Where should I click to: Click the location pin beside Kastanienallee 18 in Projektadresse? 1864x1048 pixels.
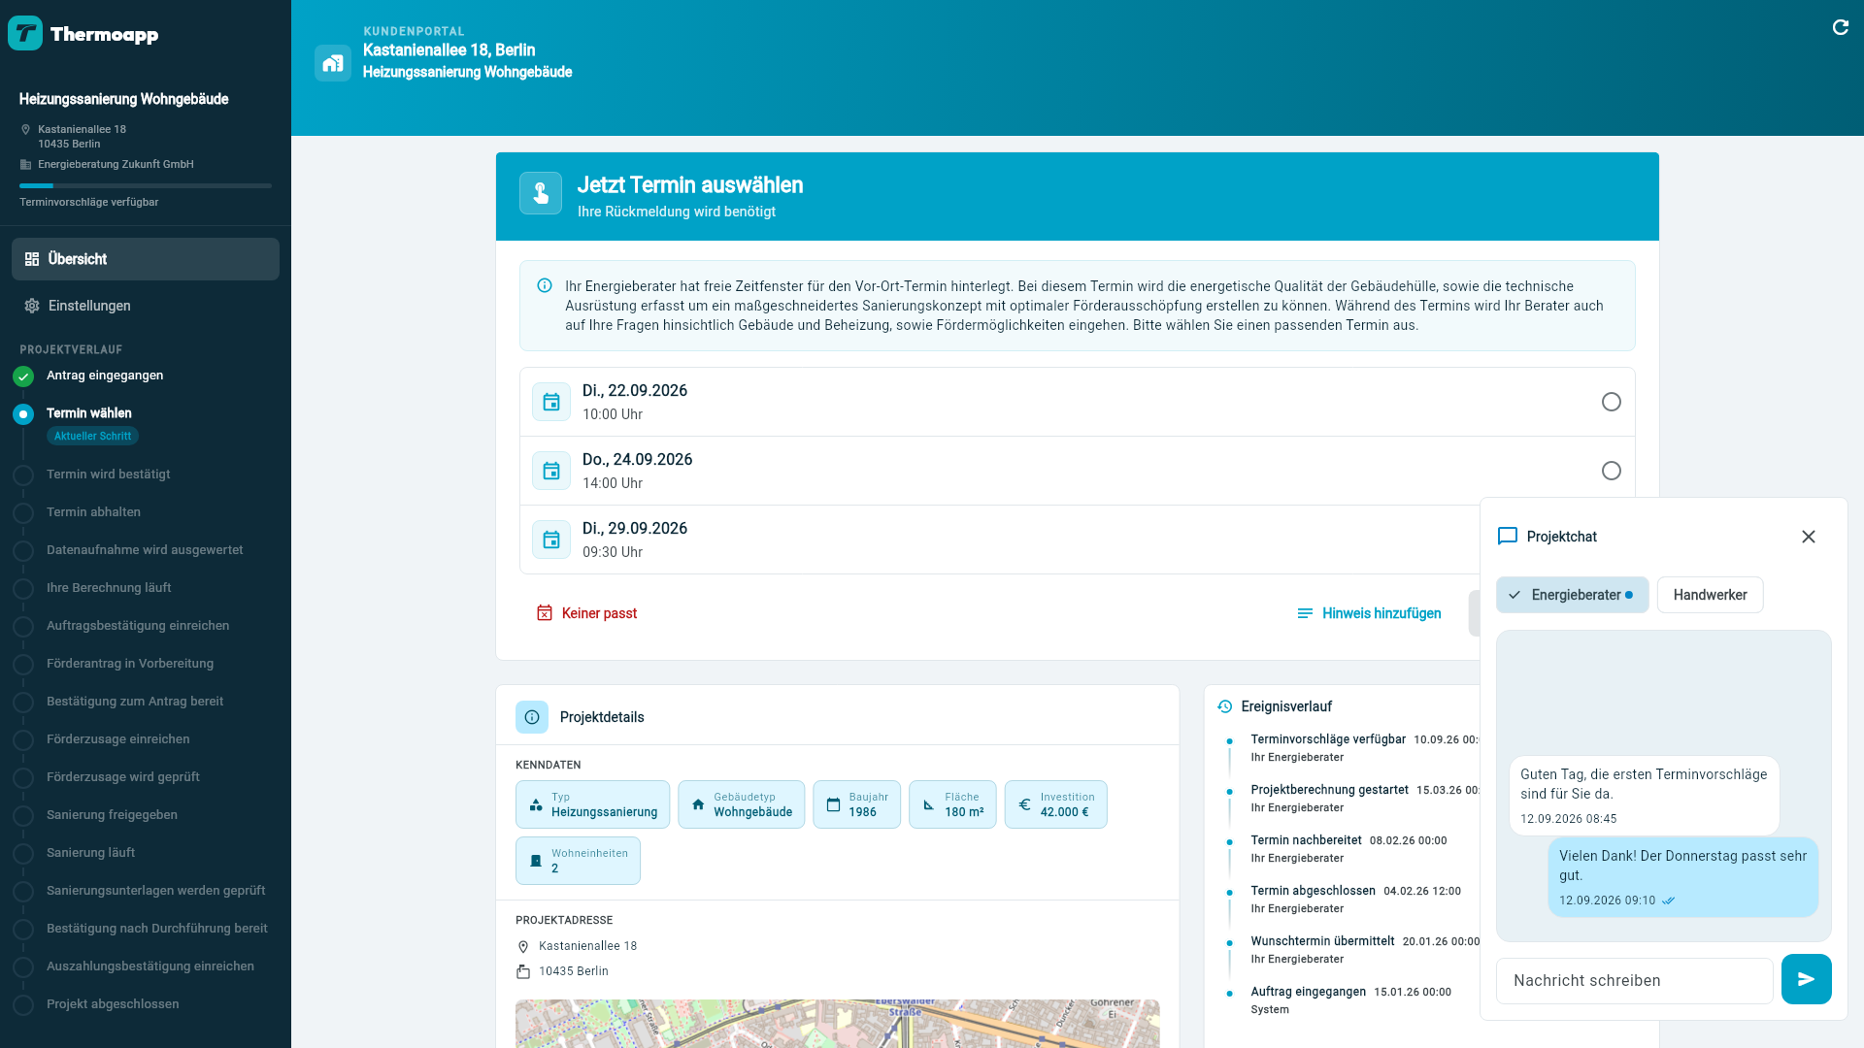(x=523, y=946)
